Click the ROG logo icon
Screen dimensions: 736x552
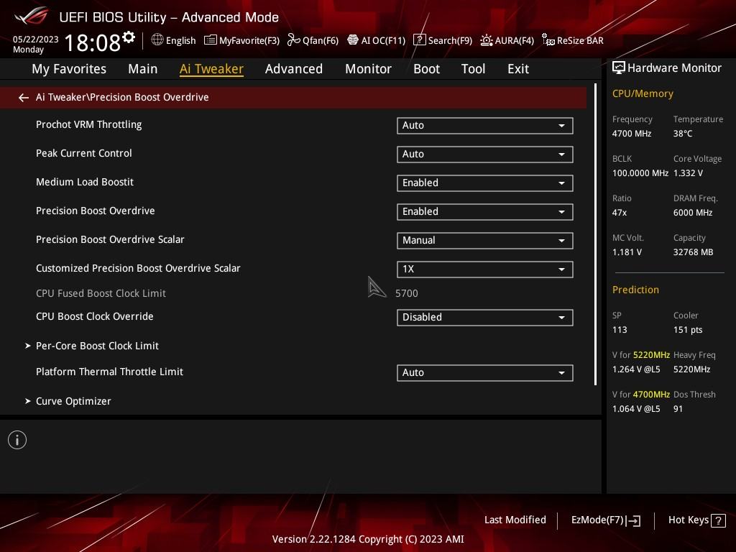32,17
